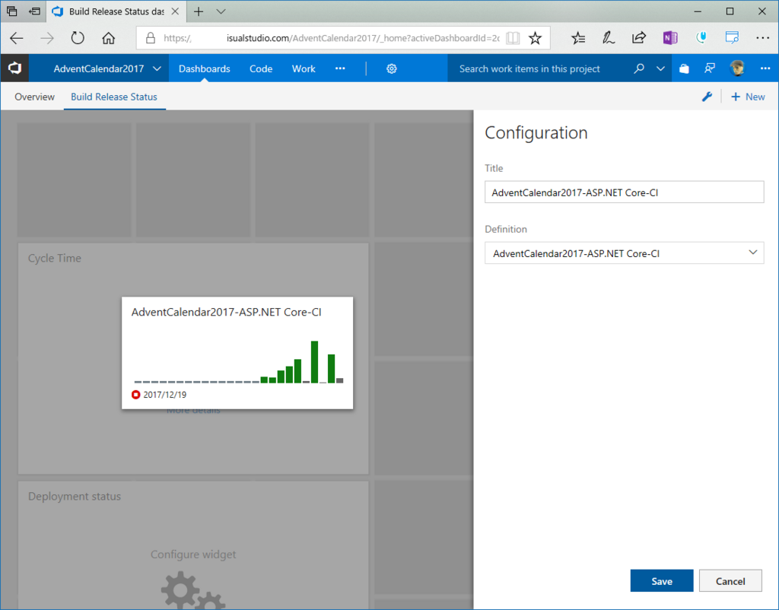Click the browser address bar URL
This screenshot has height=610, width=779.
332,38
